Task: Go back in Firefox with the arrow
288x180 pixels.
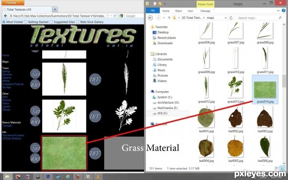Action: point(5,16)
